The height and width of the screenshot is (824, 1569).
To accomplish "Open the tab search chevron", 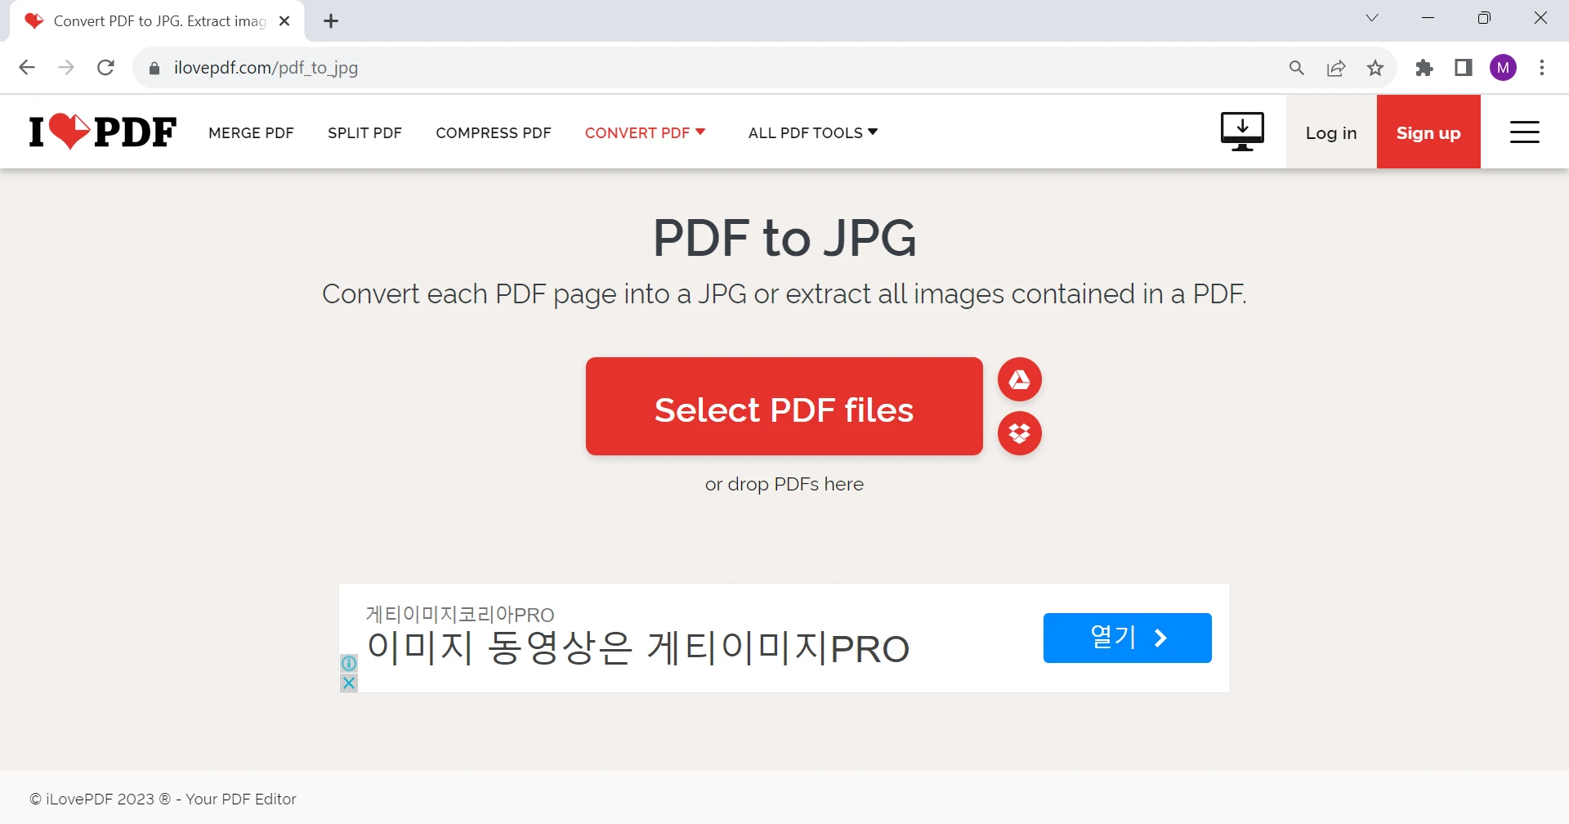I will click(x=1372, y=18).
